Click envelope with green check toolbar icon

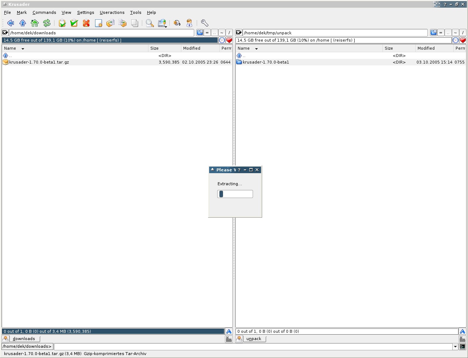[74, 23]
